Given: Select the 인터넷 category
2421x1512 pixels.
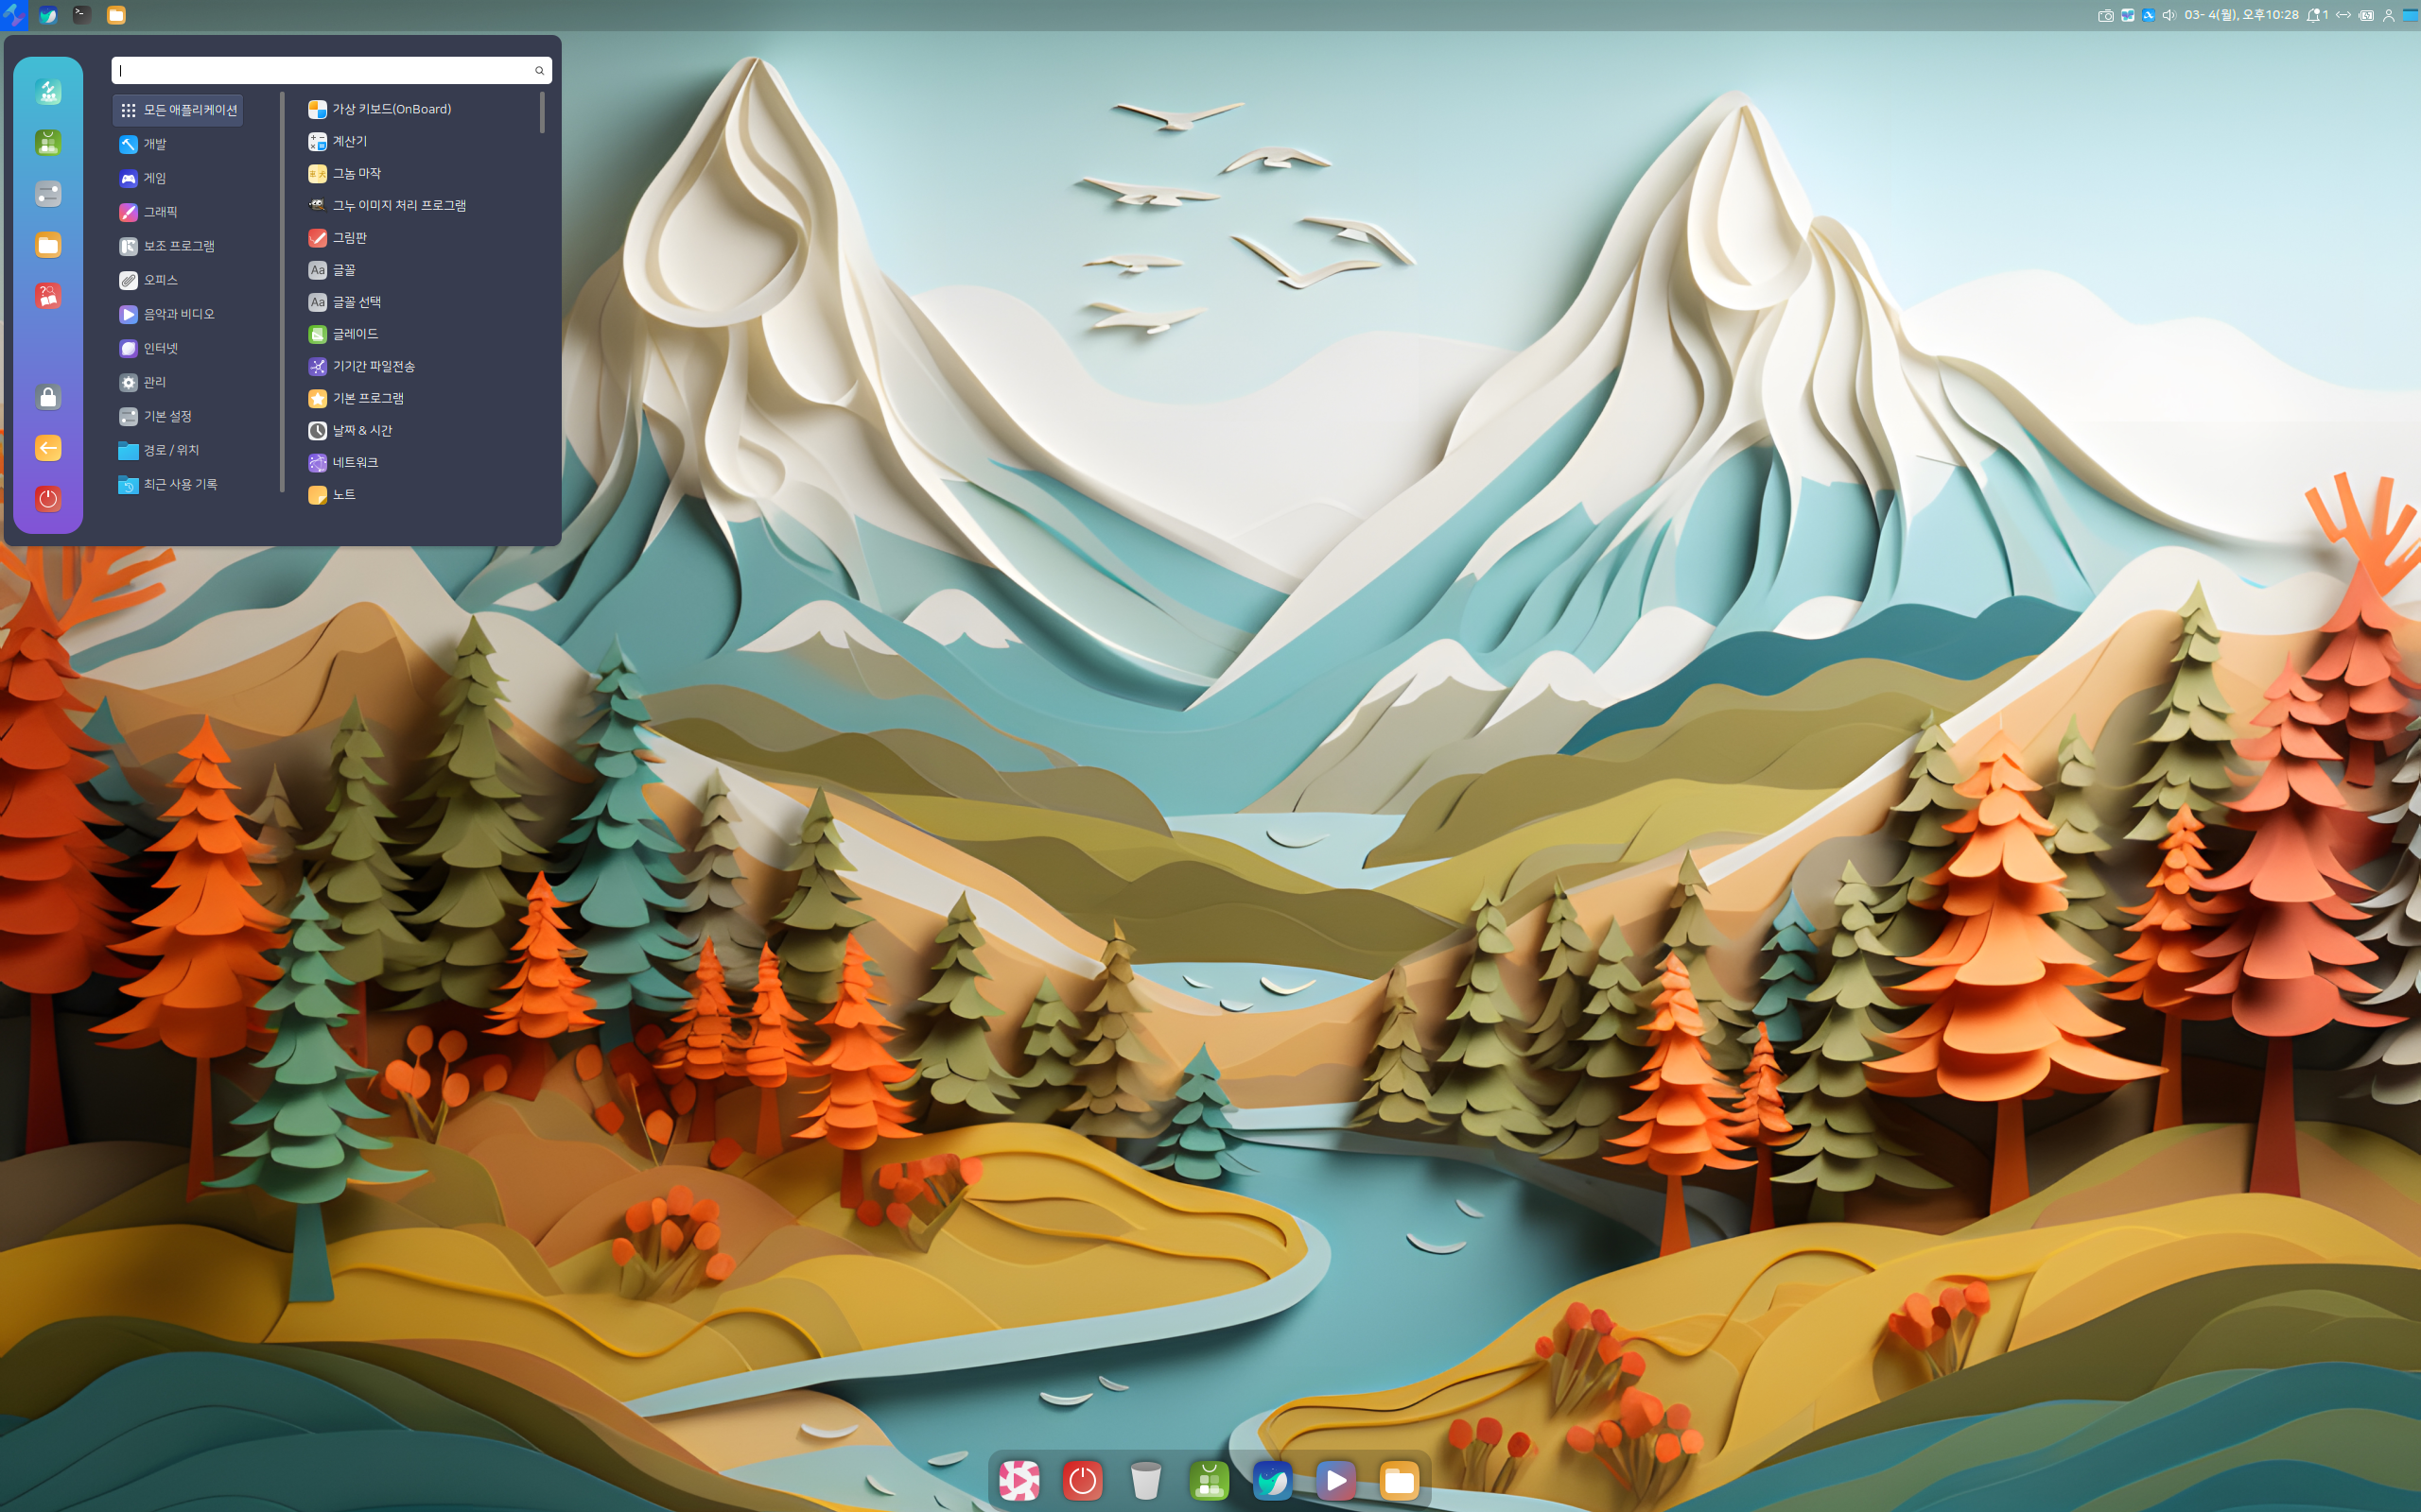Looking at the screenshot, I should coord(148,348).
